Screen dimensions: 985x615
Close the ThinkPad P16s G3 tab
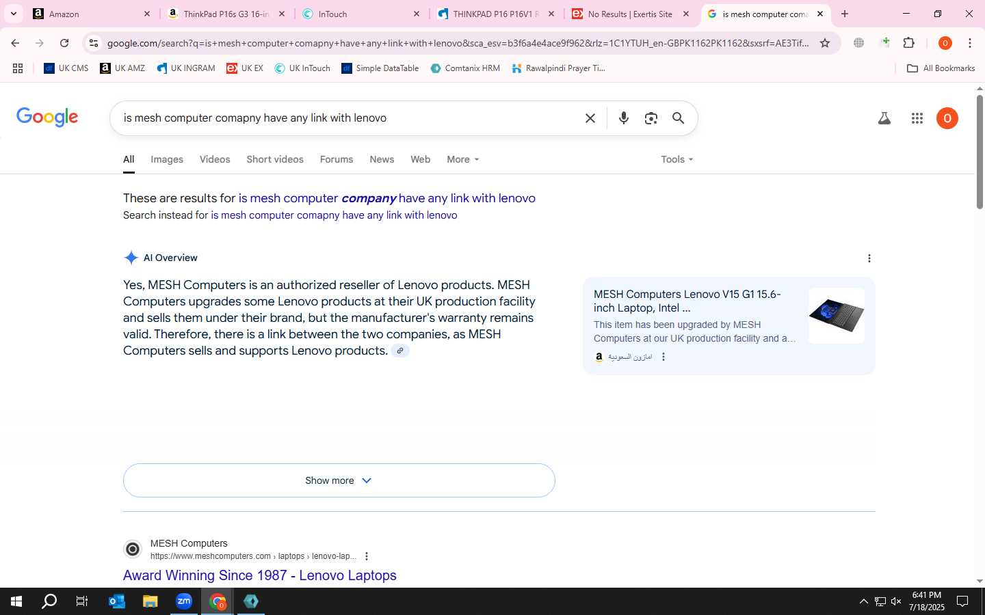pyautogui.click(x=282, y=14)
